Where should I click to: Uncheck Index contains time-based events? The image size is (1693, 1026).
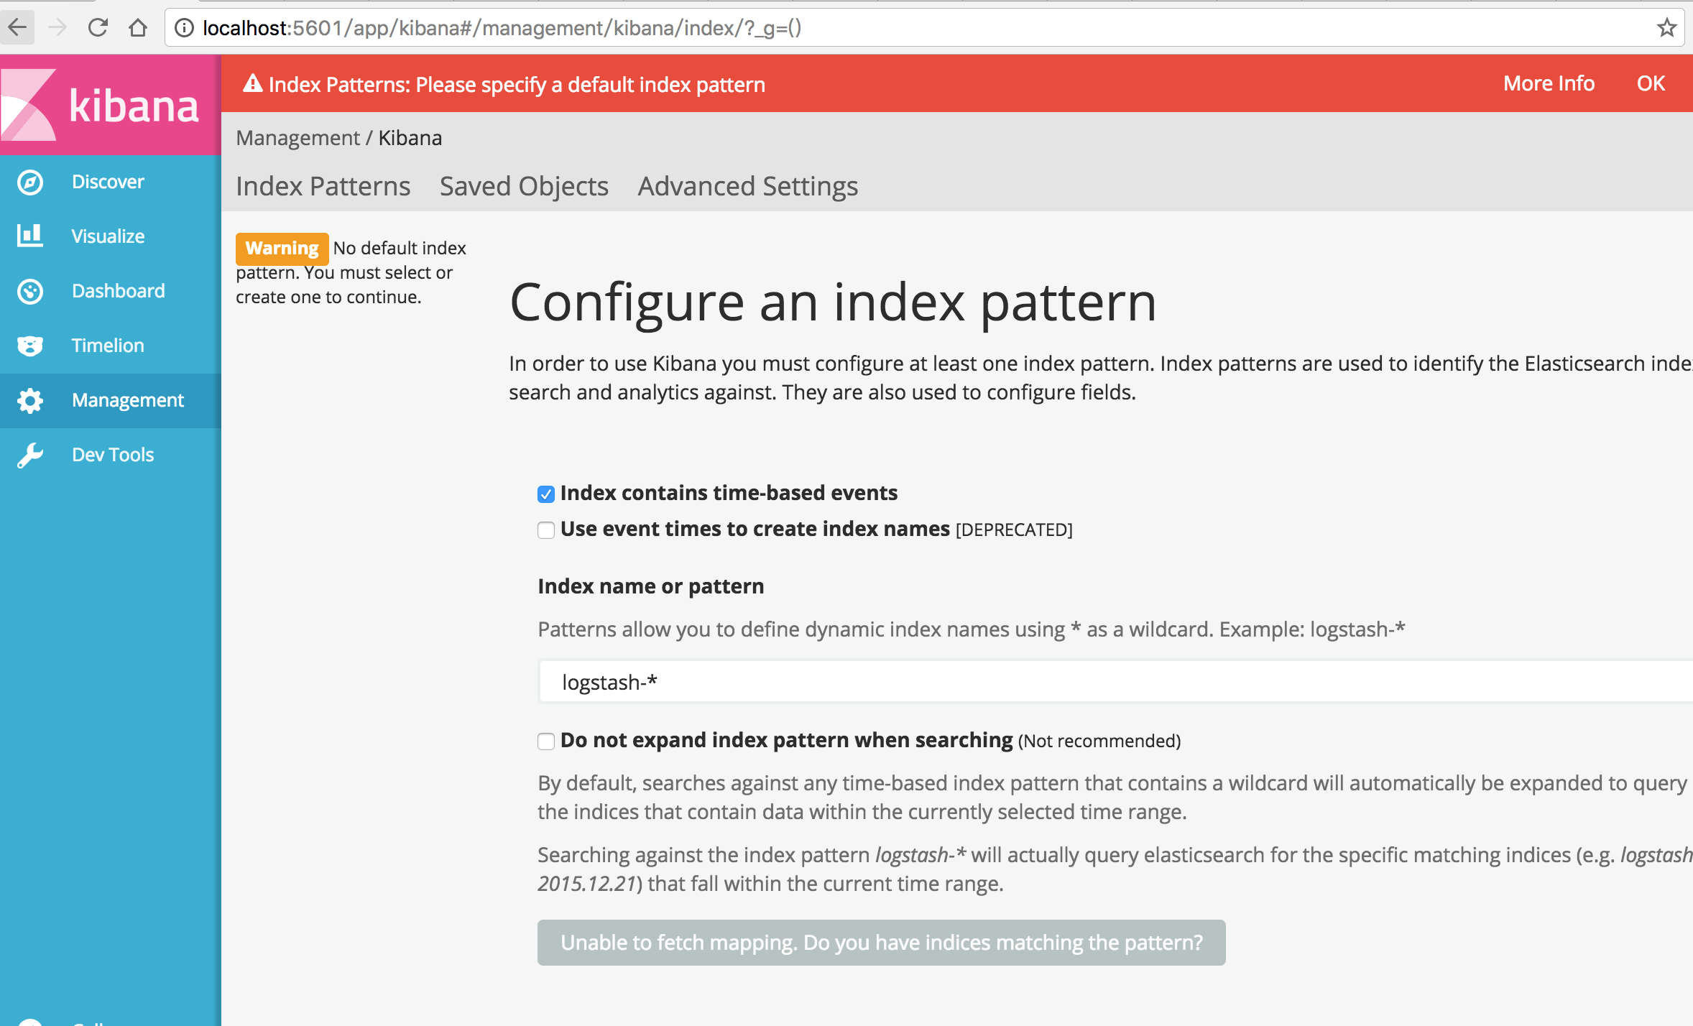click(x=546, y=494)
